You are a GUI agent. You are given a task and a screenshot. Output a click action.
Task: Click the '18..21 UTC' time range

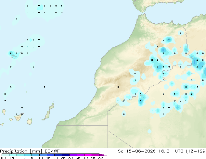pos(171,151)
